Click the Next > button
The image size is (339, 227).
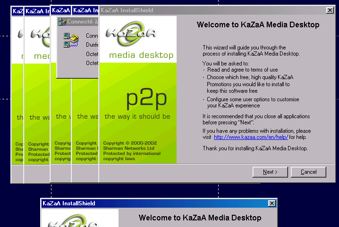tap(270, 172)
